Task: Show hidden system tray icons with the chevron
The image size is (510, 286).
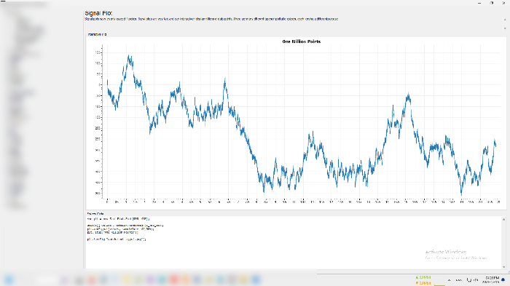Action: pos(450,280)
